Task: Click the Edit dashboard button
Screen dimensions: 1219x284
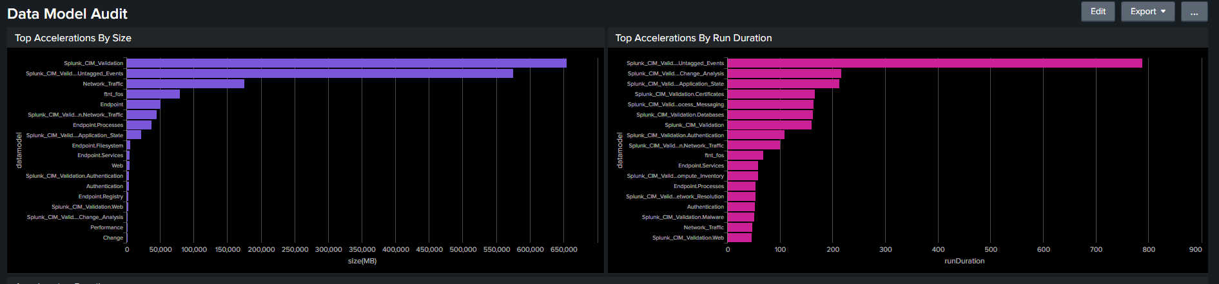Action: 1098,12
